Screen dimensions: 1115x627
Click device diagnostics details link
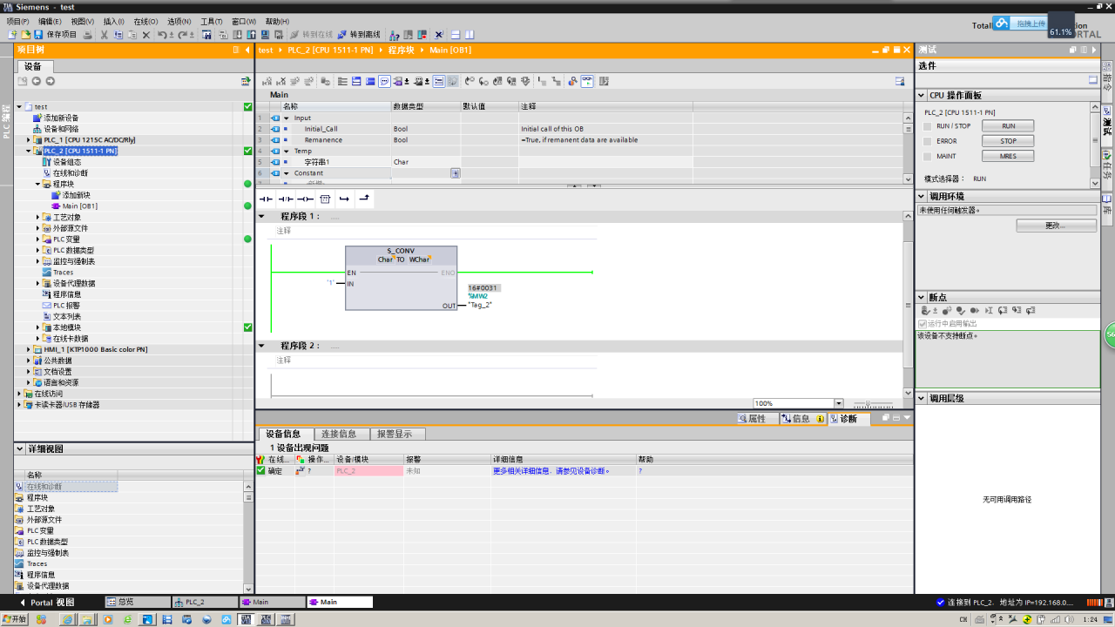tap(551, 471)
